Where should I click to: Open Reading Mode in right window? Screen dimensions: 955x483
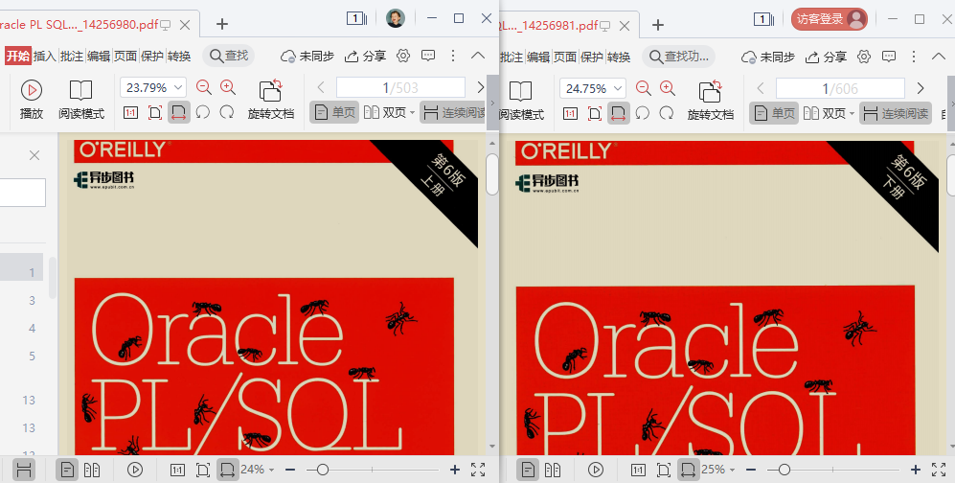coord(520,99)
